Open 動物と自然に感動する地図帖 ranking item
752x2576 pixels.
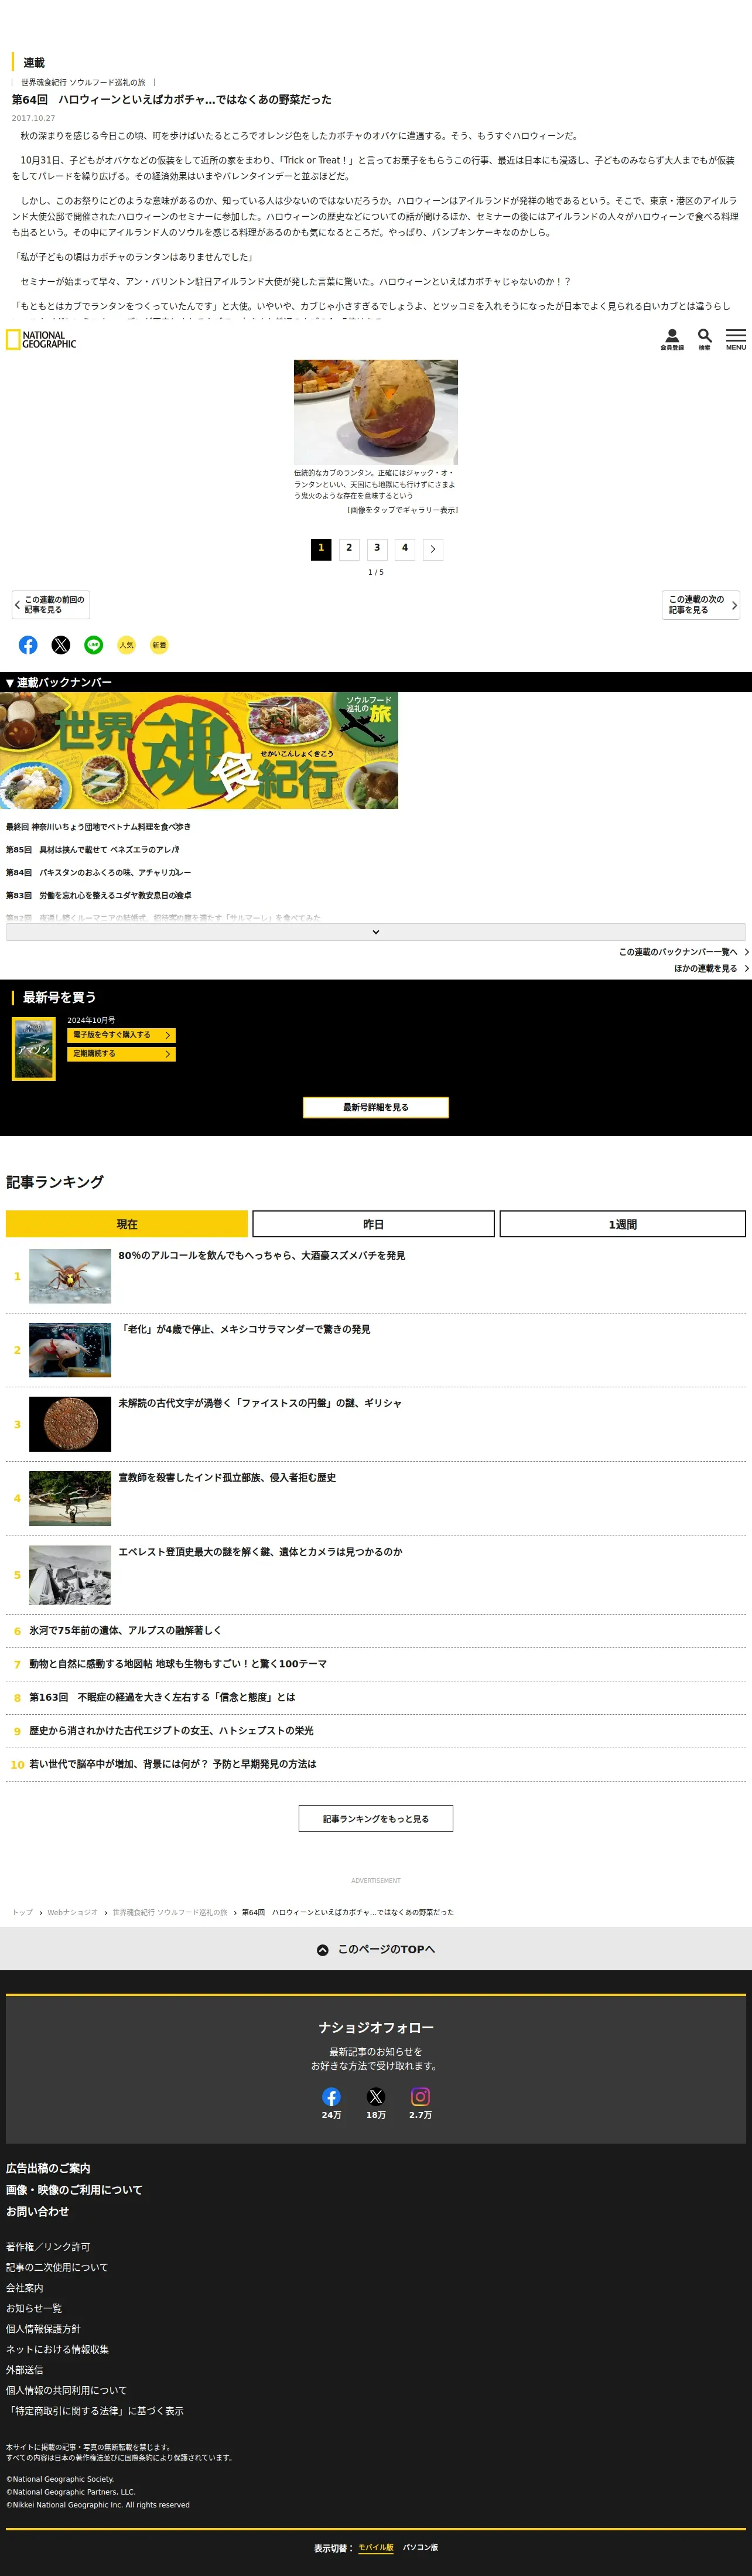click(x=178, y=1664)
